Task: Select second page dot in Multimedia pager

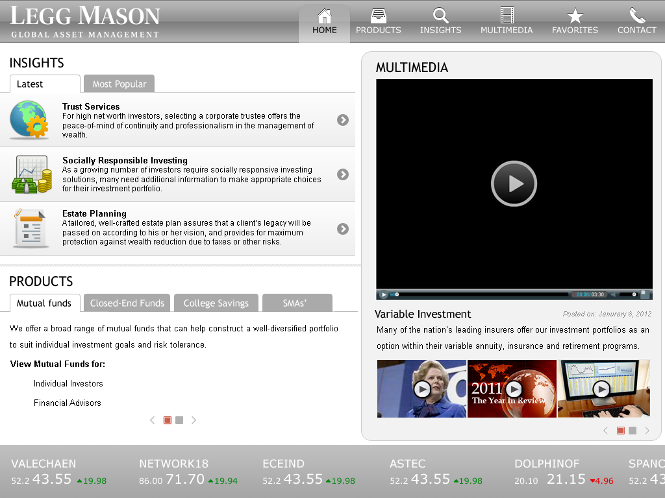Action: pos(633,431)
